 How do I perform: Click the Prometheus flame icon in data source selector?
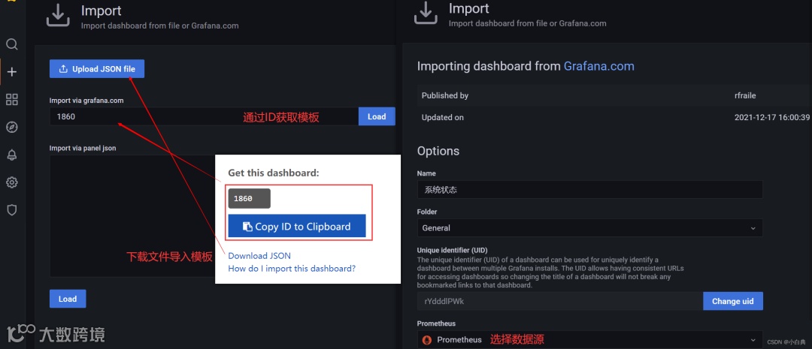pos(428,340)
